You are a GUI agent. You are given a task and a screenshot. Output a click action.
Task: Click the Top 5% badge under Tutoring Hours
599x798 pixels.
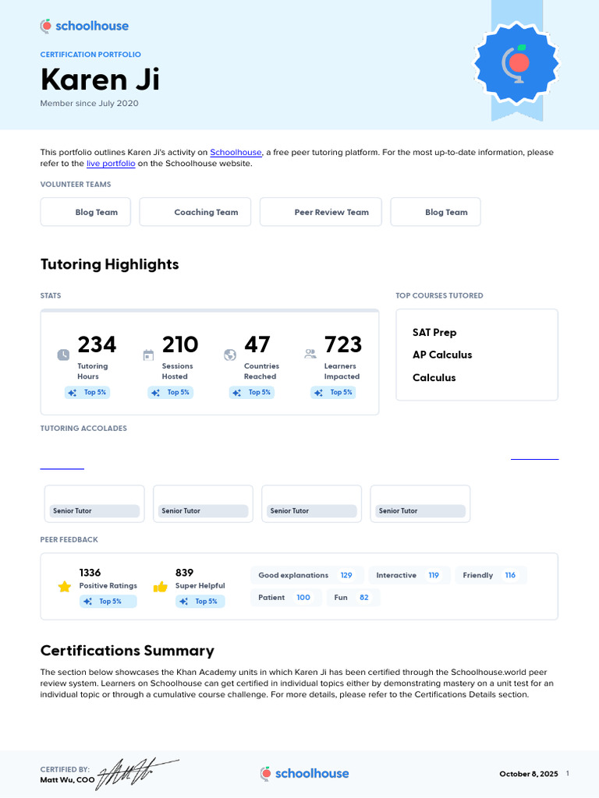(x=87, y=393)
